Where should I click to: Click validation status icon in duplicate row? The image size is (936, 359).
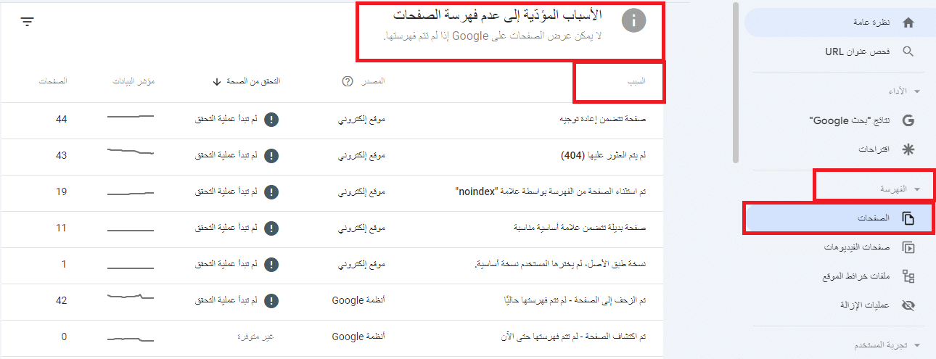(271, 265)
